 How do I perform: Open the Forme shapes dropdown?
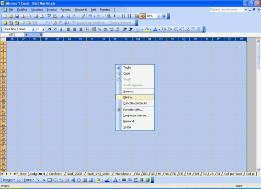29,180
